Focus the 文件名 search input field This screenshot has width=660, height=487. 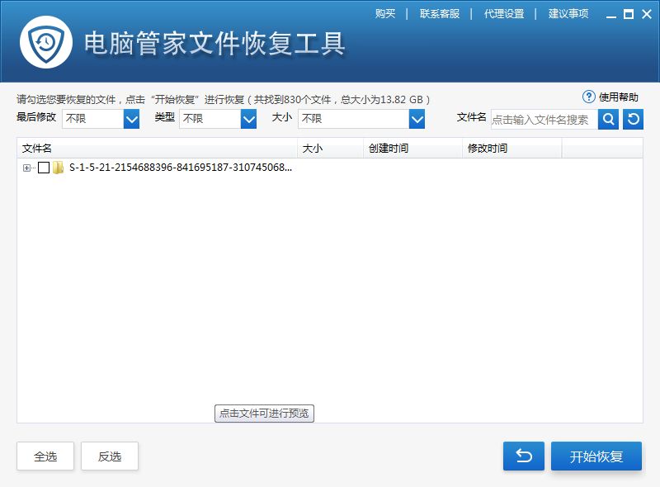click(544, 120)
